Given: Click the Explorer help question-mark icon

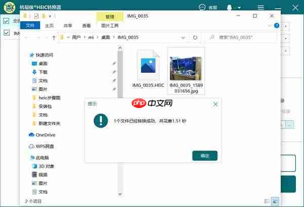Looking at the screenshot, I should 277,26.
